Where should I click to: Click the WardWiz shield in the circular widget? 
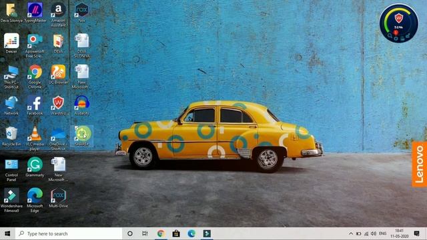pos(399,19)
